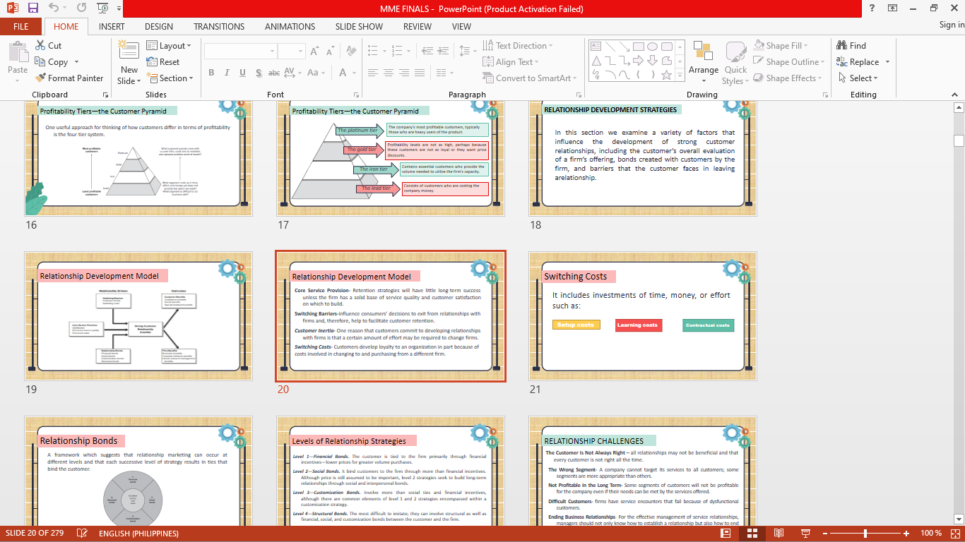The height and width of the screenshot is (542, 965).
Task: Start slideshow from beginning in Quick Access
Action: (102, 8)
